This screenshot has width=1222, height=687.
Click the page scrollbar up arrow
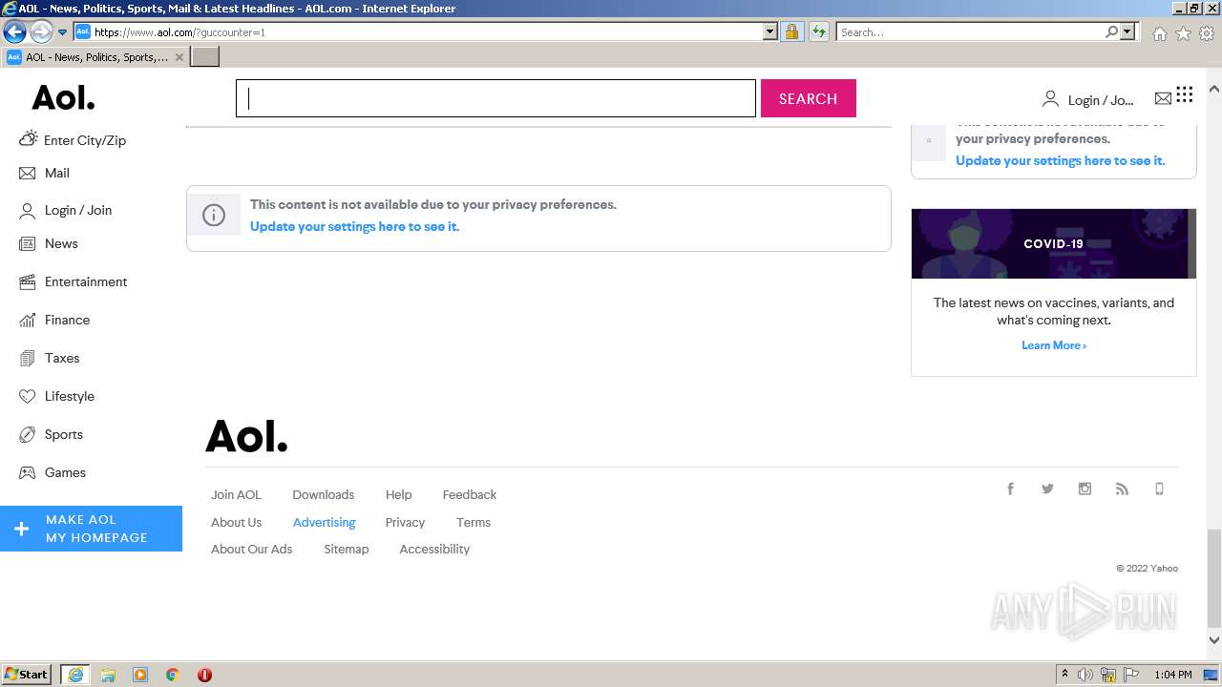tap(1214, 89)
